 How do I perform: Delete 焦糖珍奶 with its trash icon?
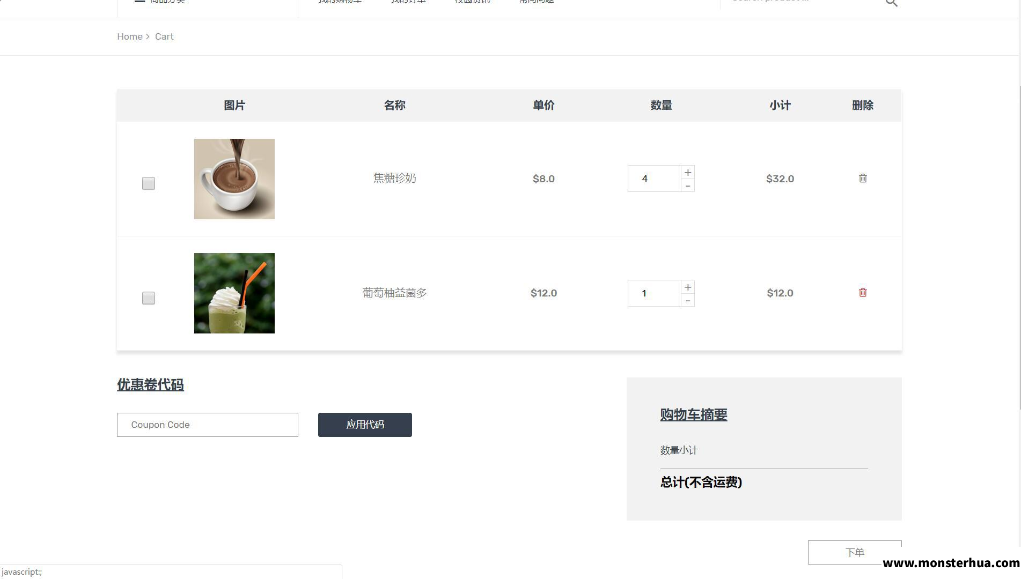coord(863,178)
